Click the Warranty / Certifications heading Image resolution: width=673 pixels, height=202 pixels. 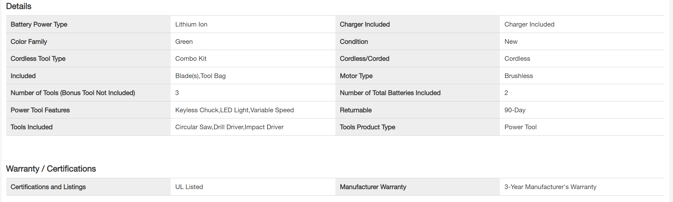tap(51, 169)
